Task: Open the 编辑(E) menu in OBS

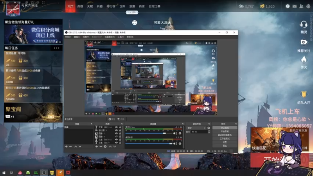Action: point(77,37)
